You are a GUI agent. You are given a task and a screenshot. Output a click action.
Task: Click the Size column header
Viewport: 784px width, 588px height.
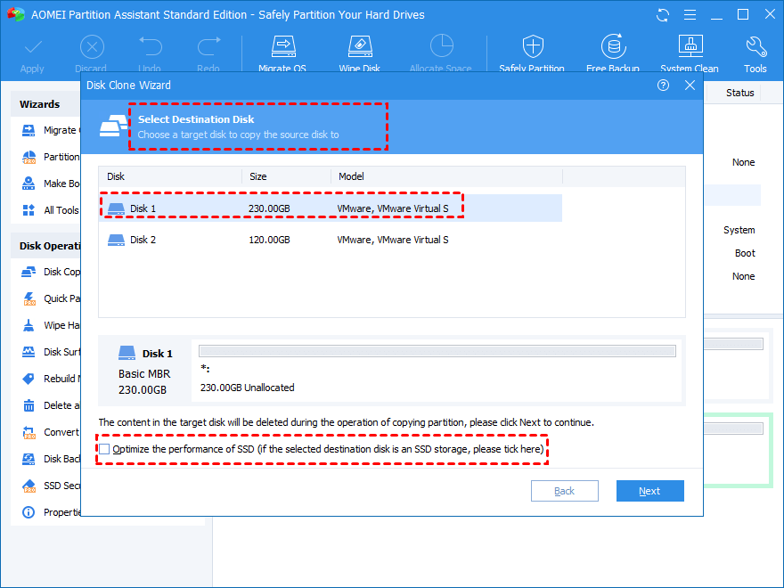[287, 176]
